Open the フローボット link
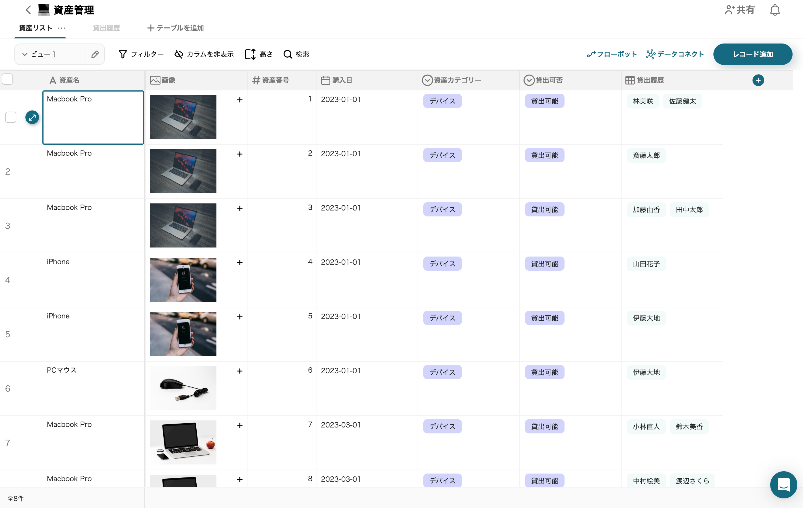The width and height of the screenshot is (803, 508). [612, 54]
